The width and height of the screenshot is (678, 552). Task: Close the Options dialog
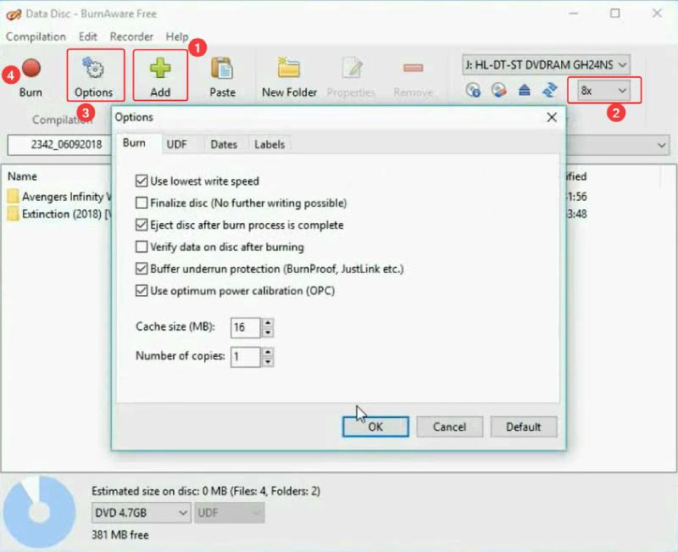pyautogui.click(x=552, y=117)
